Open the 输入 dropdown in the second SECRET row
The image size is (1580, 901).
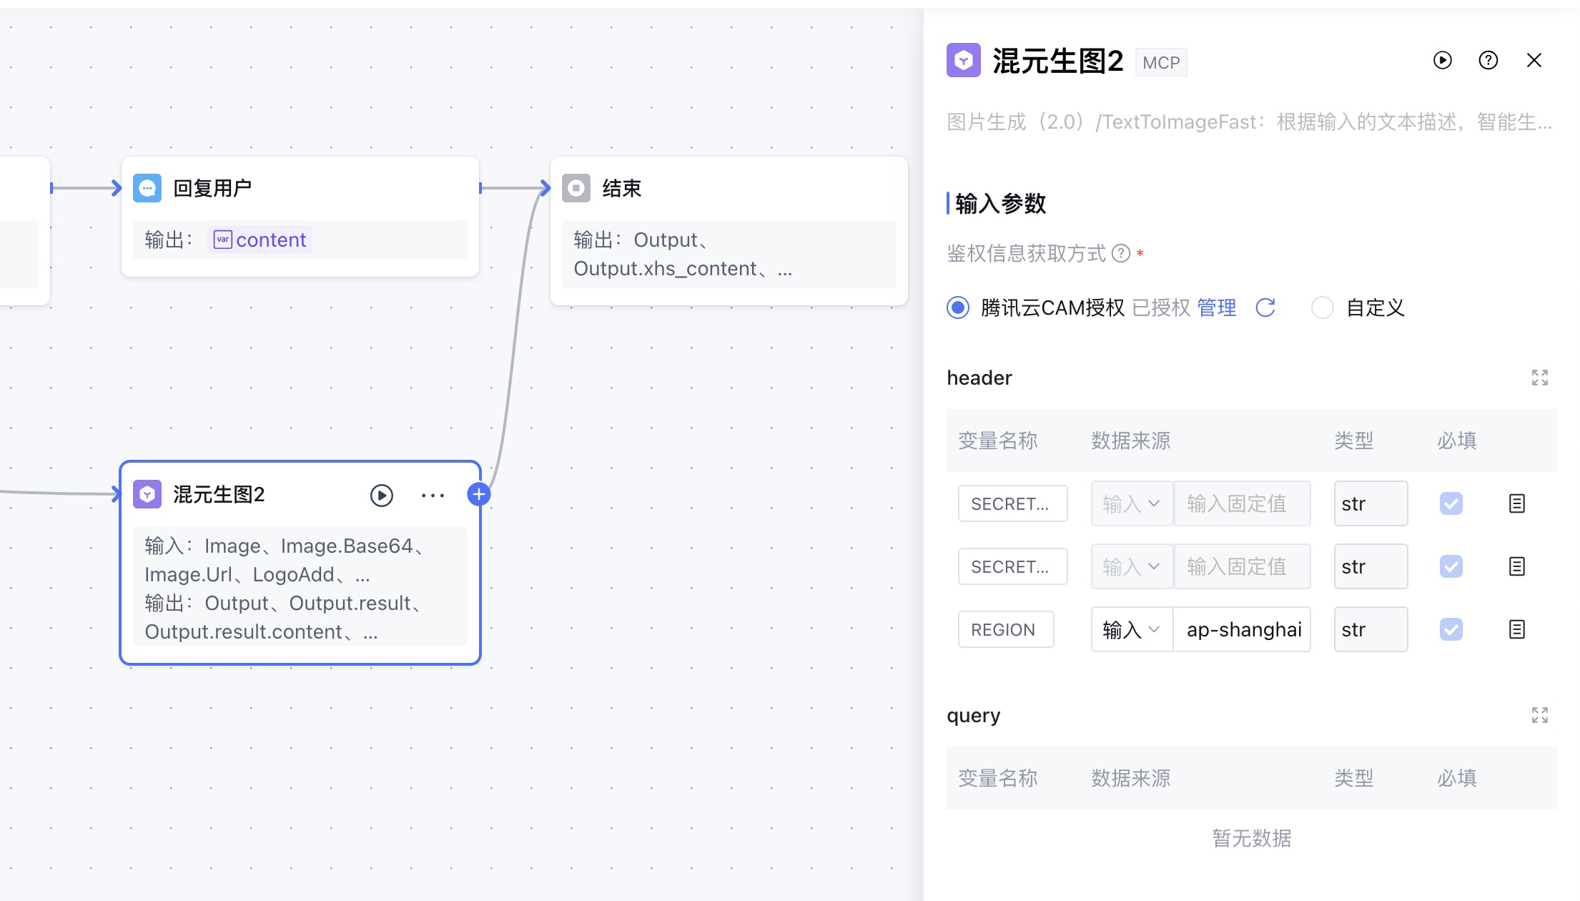pos(1130,566)
